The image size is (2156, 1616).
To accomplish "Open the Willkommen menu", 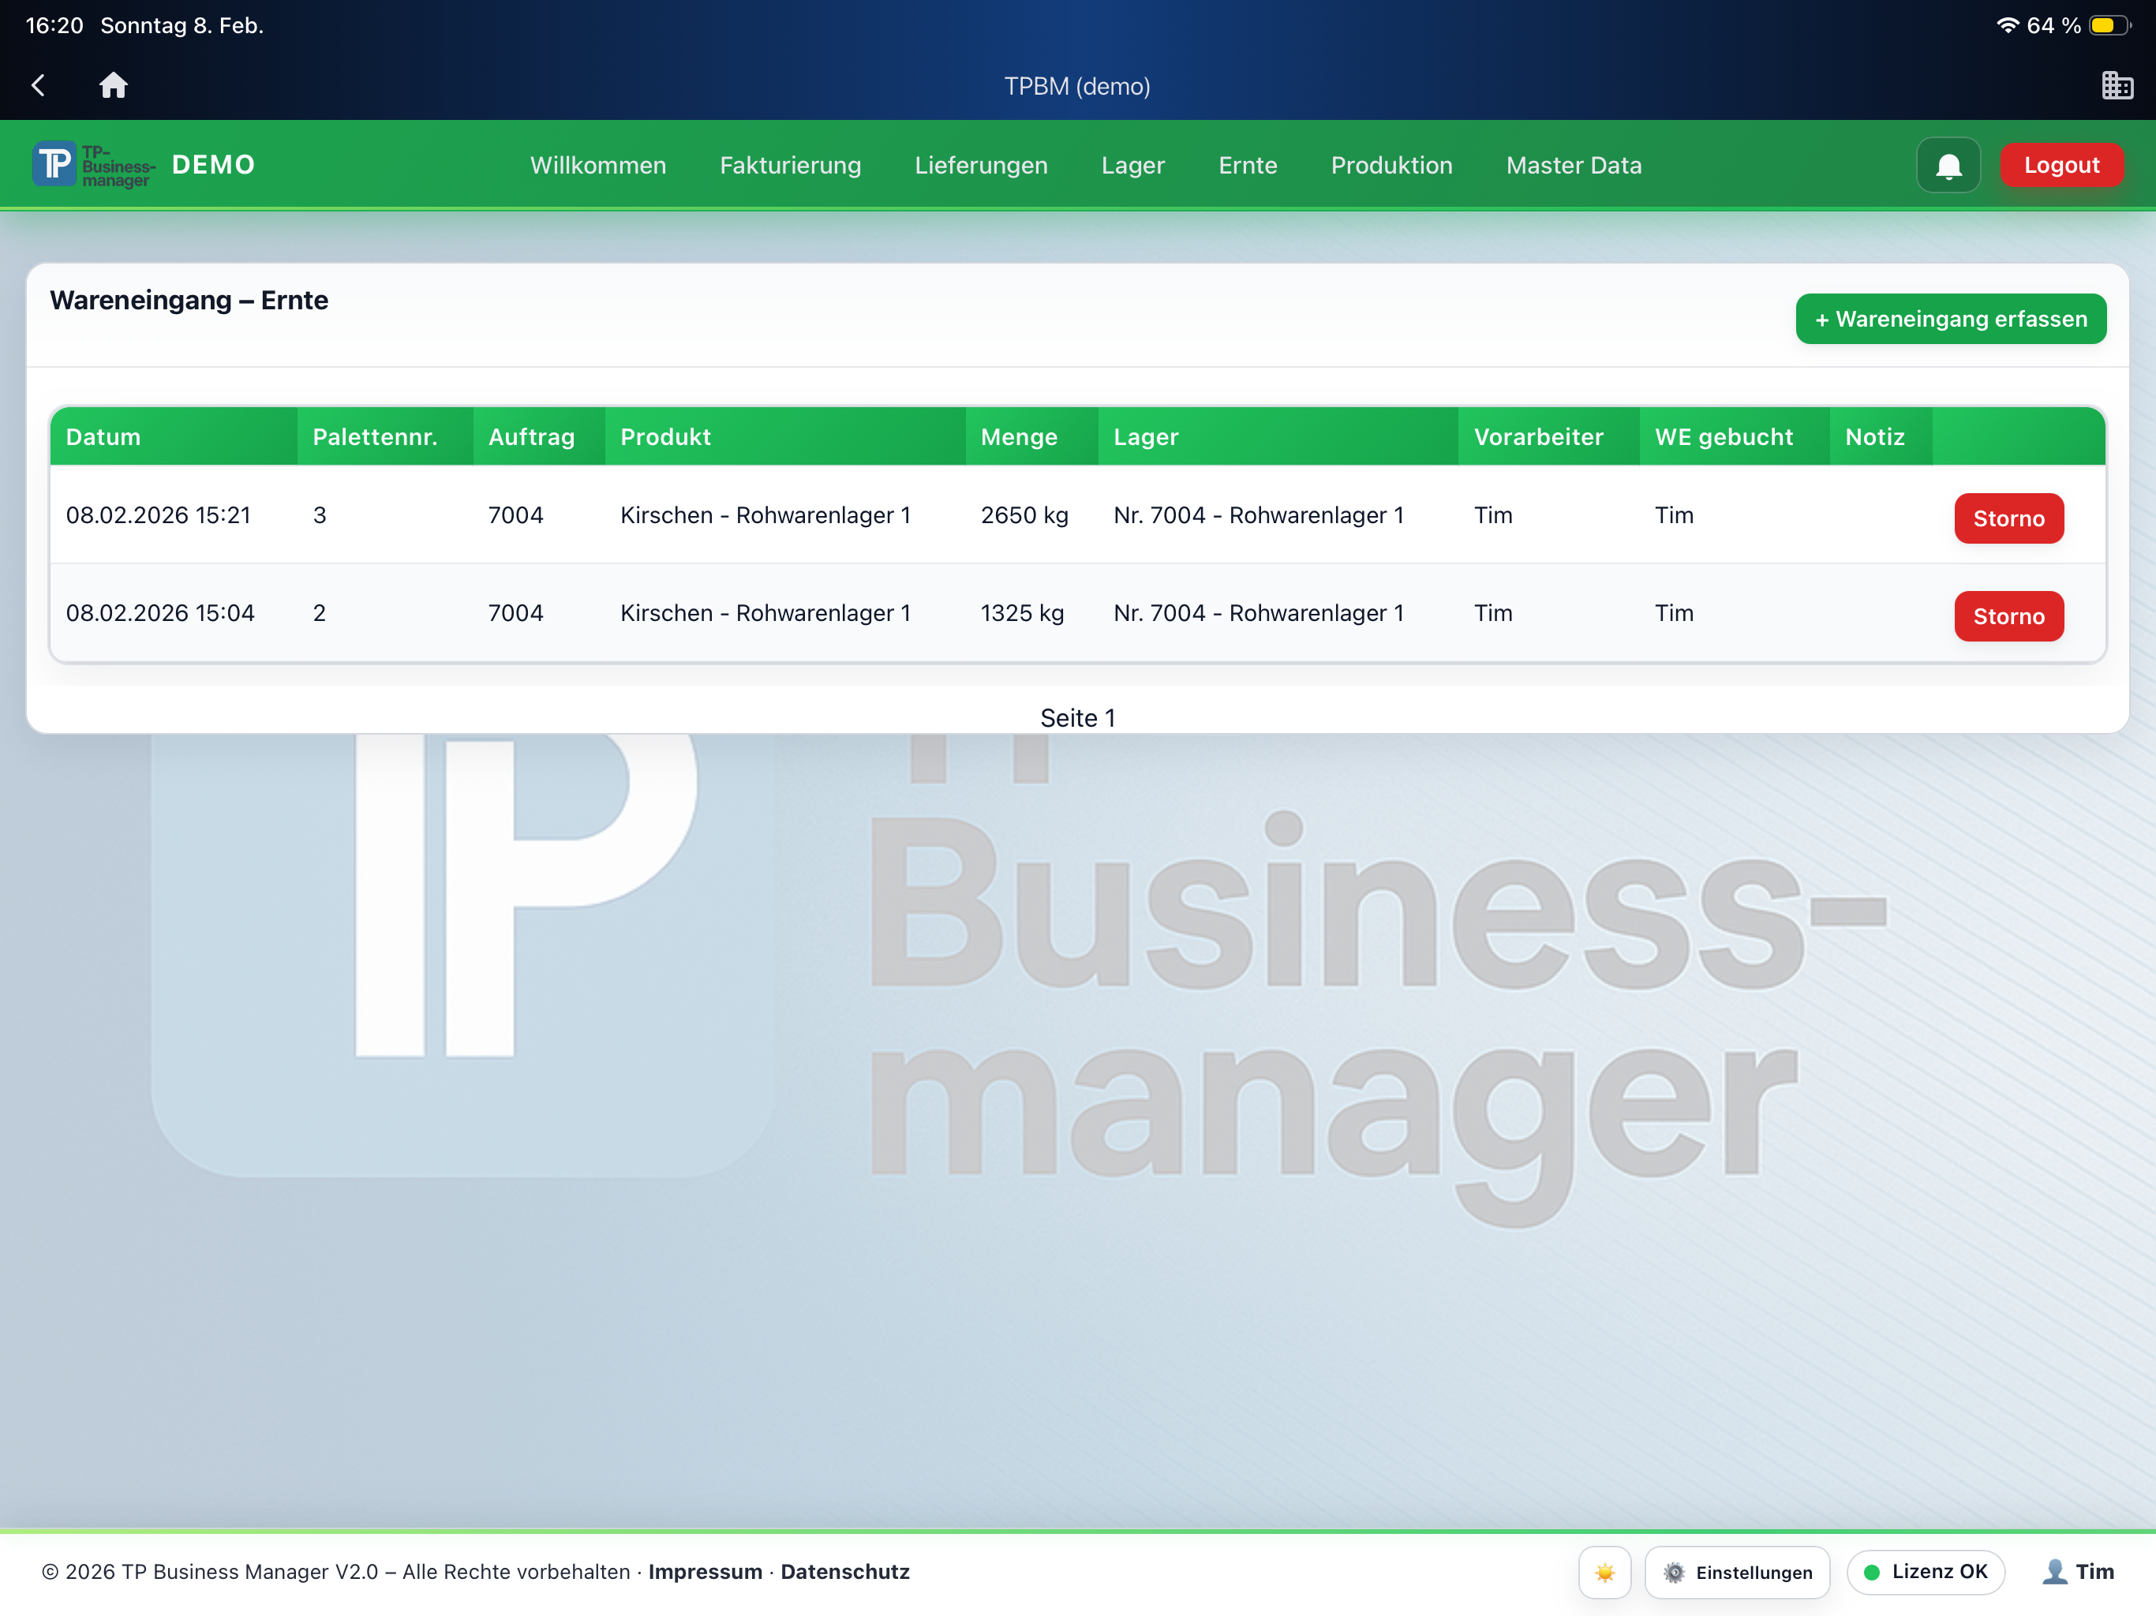I will click(x=598, y=166).
